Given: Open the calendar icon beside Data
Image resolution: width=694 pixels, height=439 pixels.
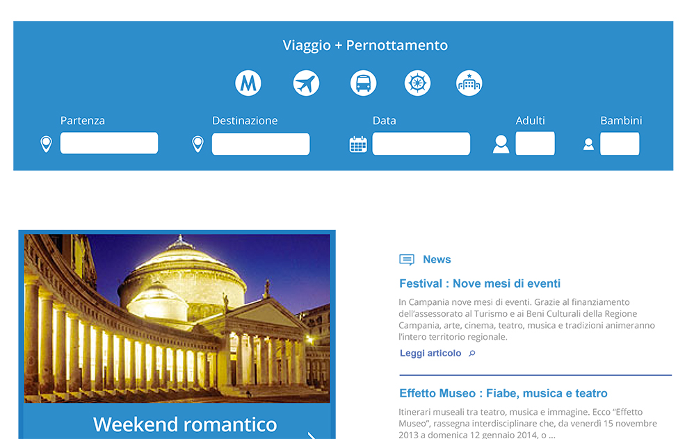Looking at the screenshot, I should tap(358, 144).
